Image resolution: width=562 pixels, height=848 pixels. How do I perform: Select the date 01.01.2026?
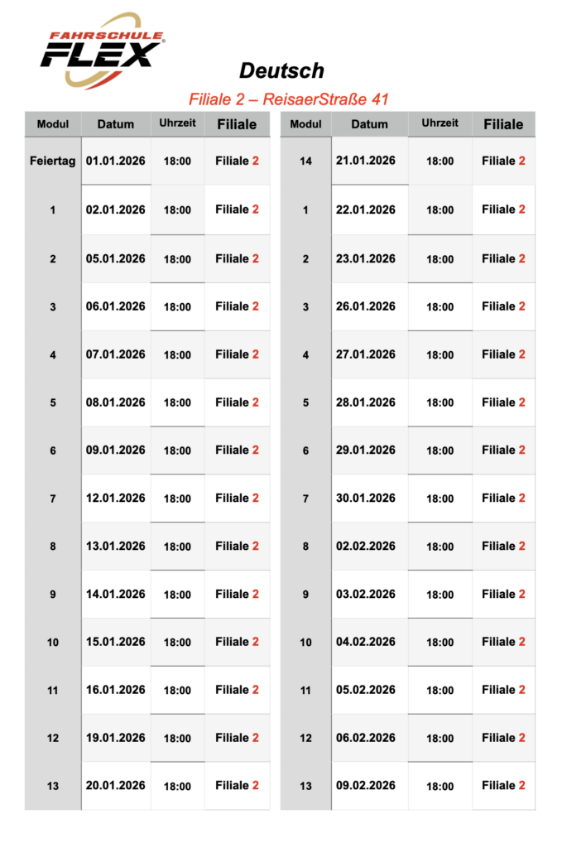click(116, 161)
